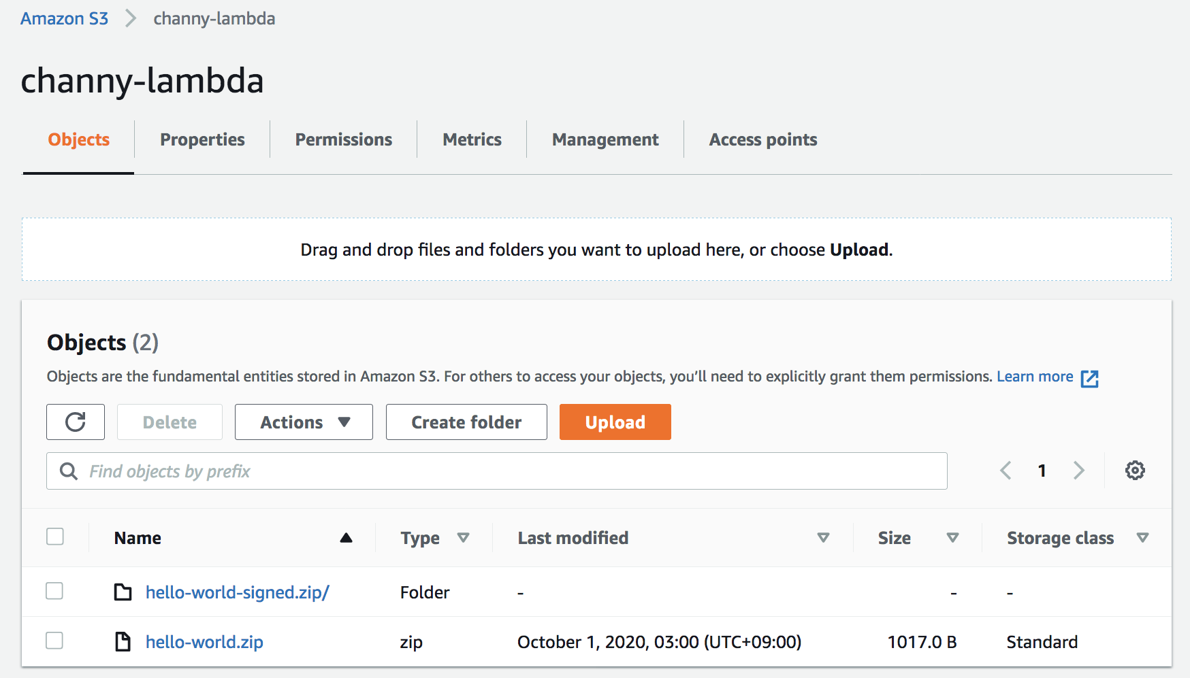Viewport: 1190px width, 678px height.
Task: Open the hello-world-signed.zip/ folder link
Action: click(x=238, y=592)
